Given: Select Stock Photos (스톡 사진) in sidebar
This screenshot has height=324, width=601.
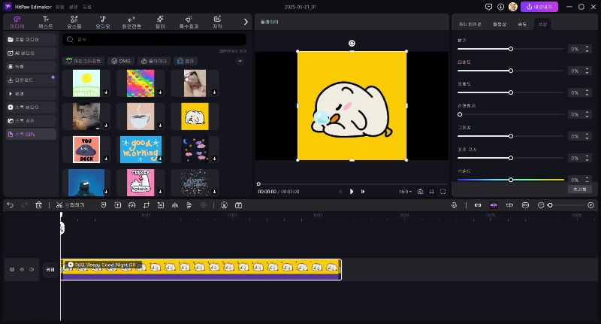Looking at the screenshot, I should pos(31,121).
